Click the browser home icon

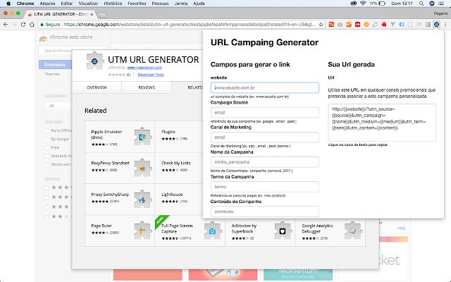[32, 25]
